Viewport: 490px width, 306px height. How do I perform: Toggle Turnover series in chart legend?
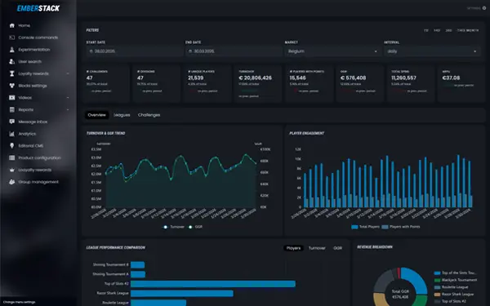pos(174,227)
